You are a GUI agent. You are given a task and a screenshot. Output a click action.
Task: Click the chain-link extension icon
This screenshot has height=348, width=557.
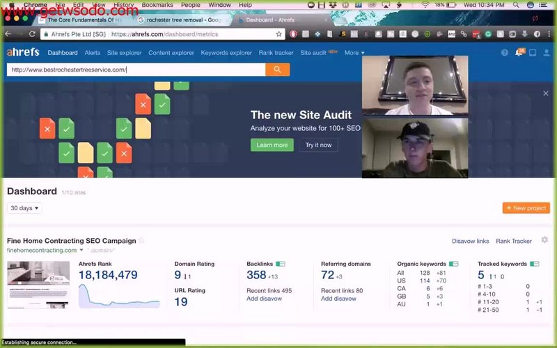tap(464, 34)
